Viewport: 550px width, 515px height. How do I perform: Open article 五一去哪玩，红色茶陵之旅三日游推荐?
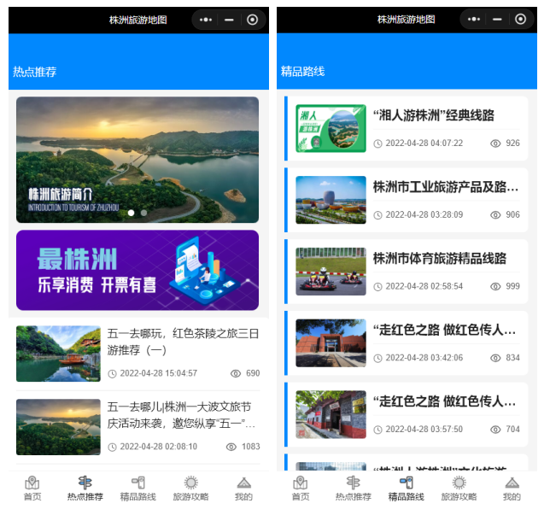click(x=183, y=341)
